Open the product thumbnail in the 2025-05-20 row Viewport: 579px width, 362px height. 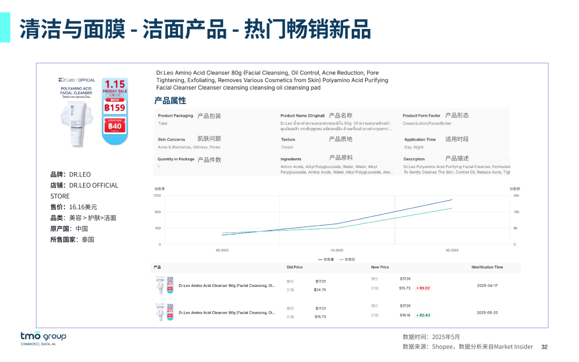click(165, 312)
